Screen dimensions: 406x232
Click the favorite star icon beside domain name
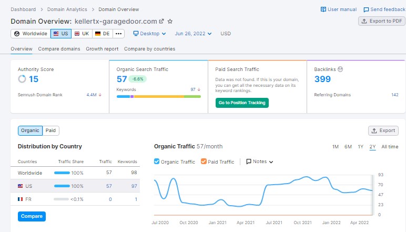click(x=170, y=22)
